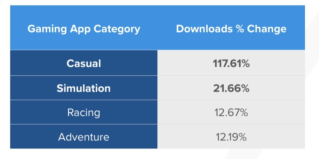Click percent symbol after 12.19
This screenshot has height=159, width=319.
tap(242, 137)
